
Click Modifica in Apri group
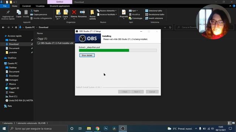[x=134, y=15]
